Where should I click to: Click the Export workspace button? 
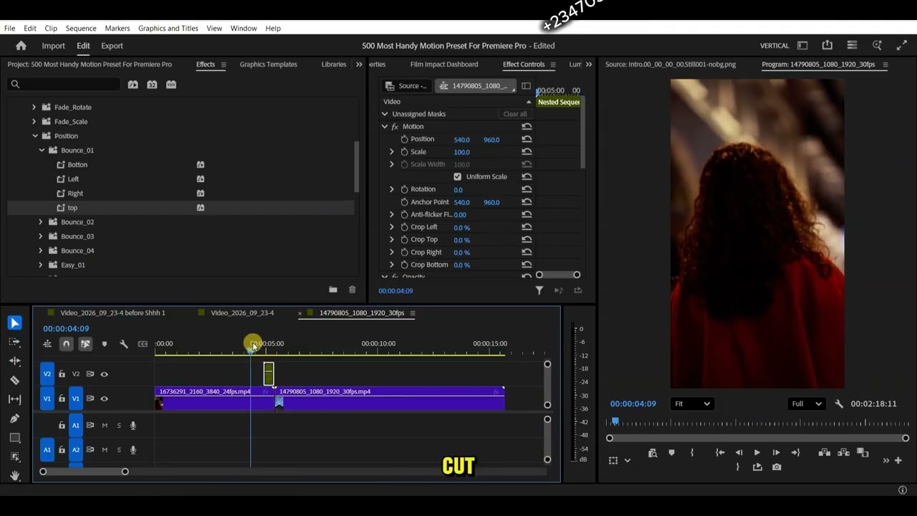pos(112,45)
